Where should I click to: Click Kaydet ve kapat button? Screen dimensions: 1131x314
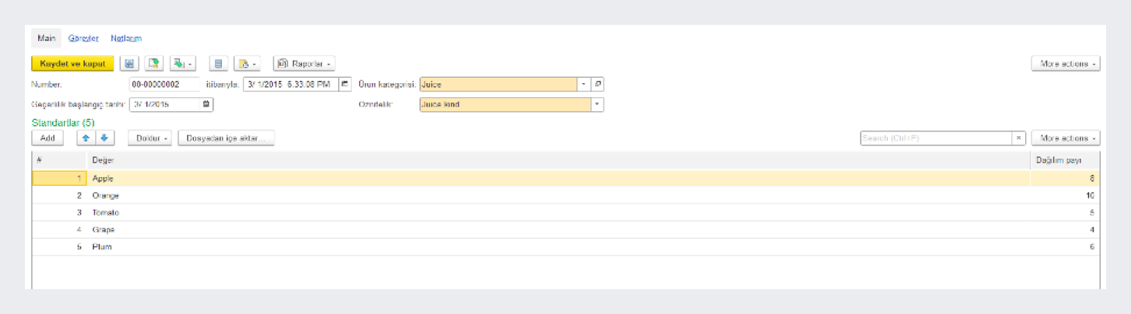[72, 64]
